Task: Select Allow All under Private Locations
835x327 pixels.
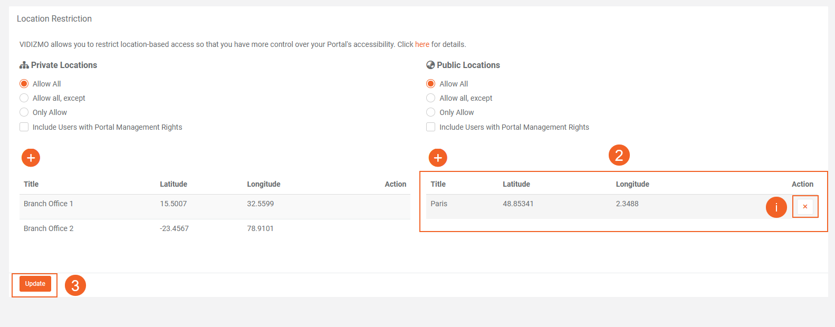Action: (x=24, y=84)
